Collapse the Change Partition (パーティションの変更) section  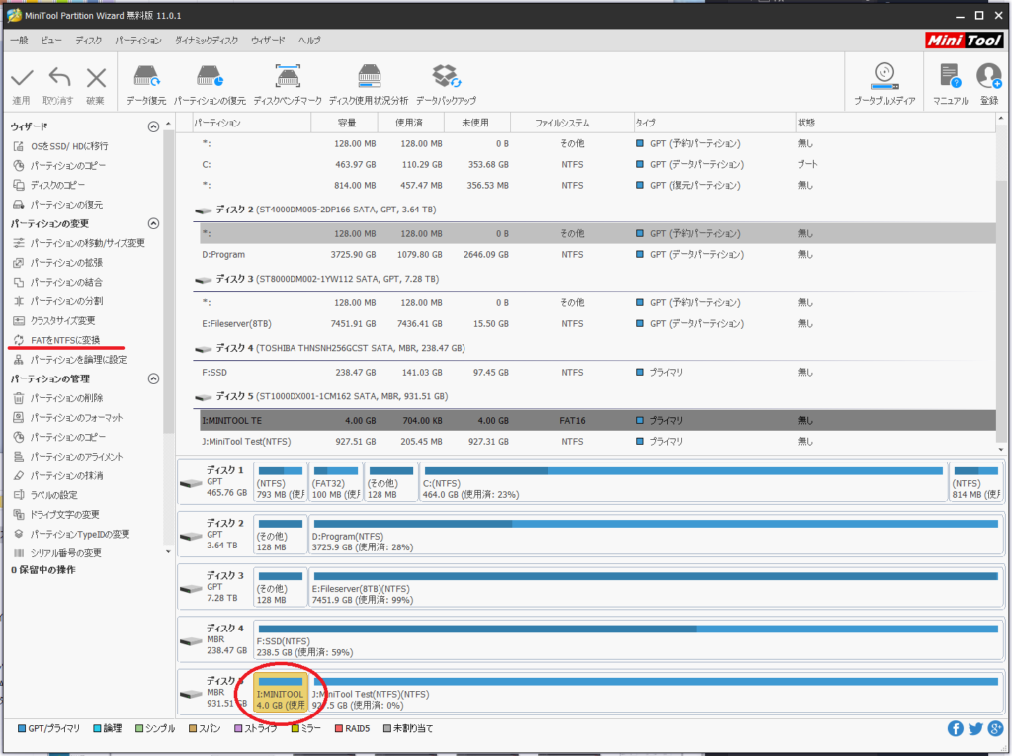153,223
